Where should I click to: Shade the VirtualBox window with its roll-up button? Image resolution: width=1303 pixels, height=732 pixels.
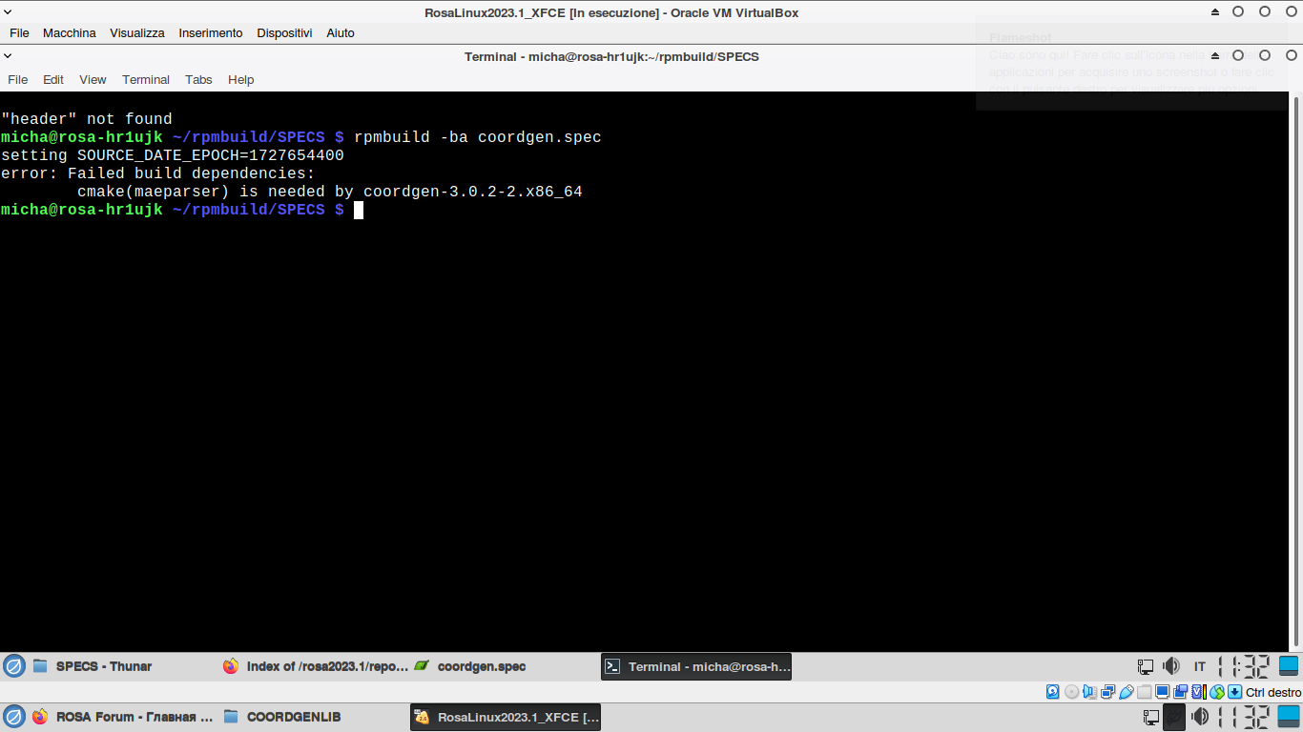coord(1215,12)
